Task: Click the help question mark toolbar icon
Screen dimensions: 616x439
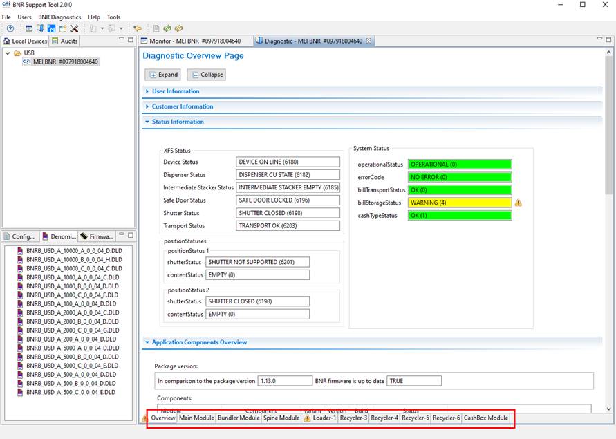Action: [10, 28]
